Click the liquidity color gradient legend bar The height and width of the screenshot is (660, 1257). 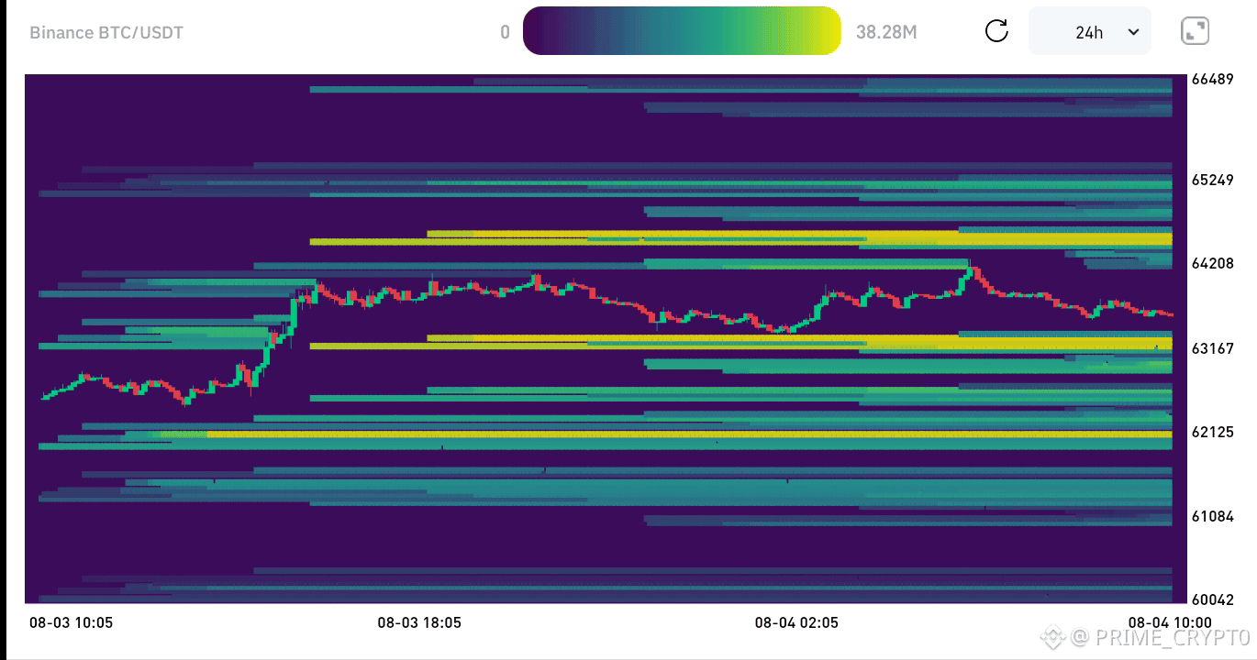pyautogui.click(x=682, y=31)
